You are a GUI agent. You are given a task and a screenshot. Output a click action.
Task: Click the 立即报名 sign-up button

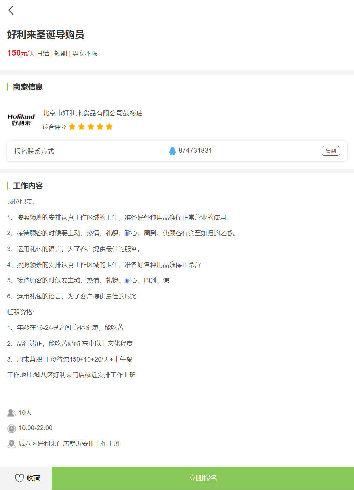203,478
